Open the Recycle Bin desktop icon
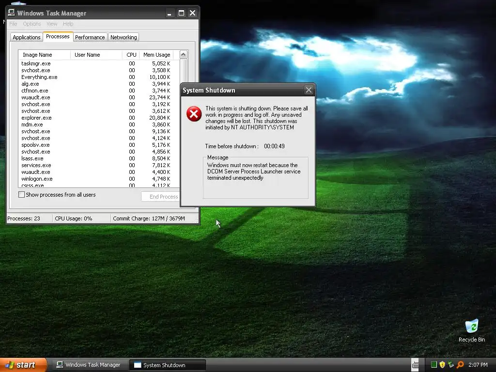The image size is (496, 372). [472, 330]
